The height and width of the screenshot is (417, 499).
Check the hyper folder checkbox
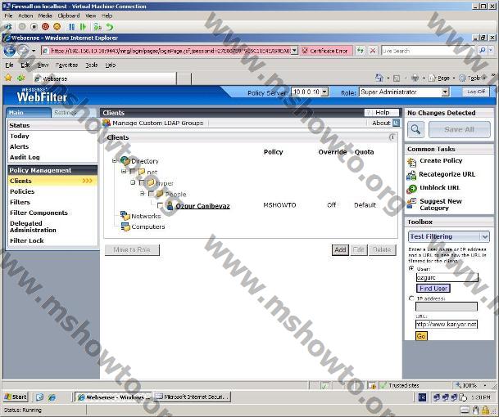point(142,182)
